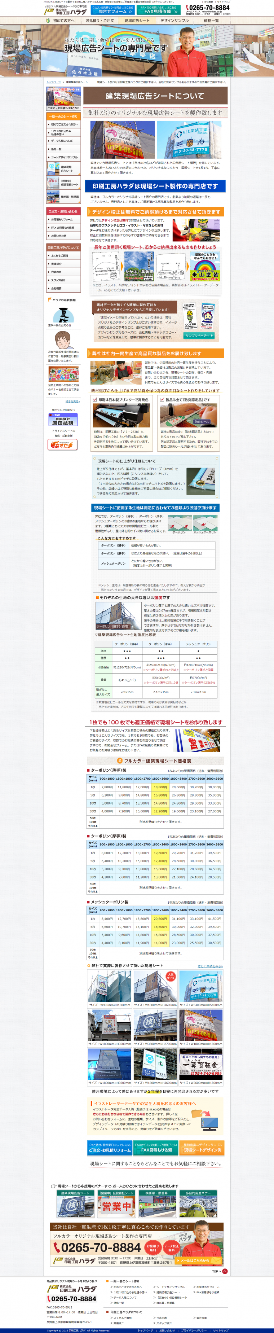Open 初めてご注文される方へ in the sidebar

[63, 124]
